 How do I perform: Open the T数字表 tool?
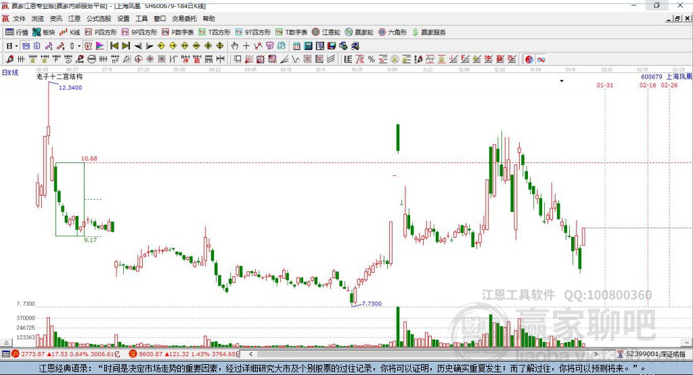click(x=291, y=32)
